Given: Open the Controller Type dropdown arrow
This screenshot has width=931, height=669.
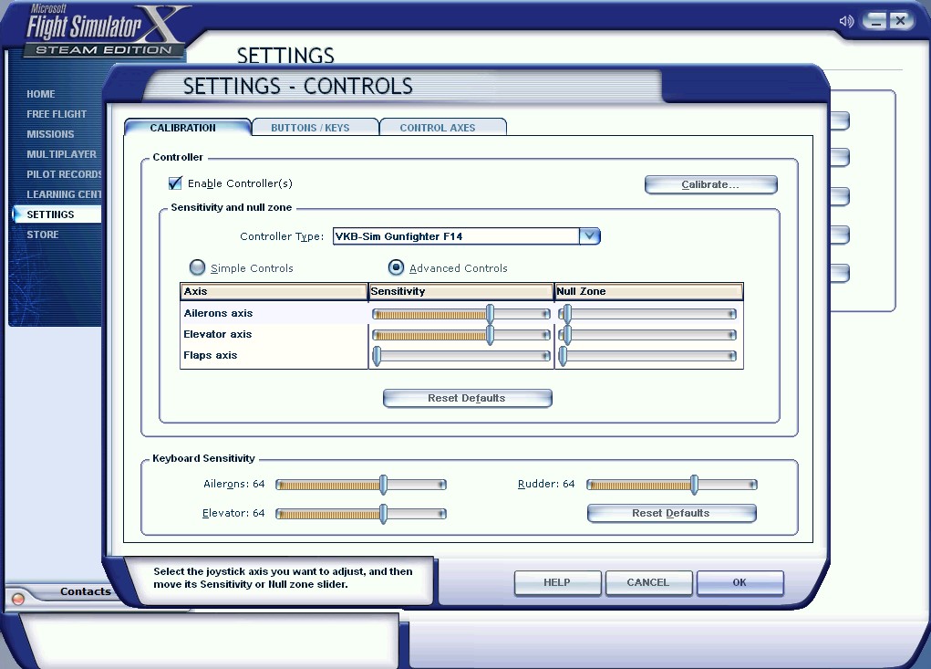Looking at the screenshot, I should point(590,235).
